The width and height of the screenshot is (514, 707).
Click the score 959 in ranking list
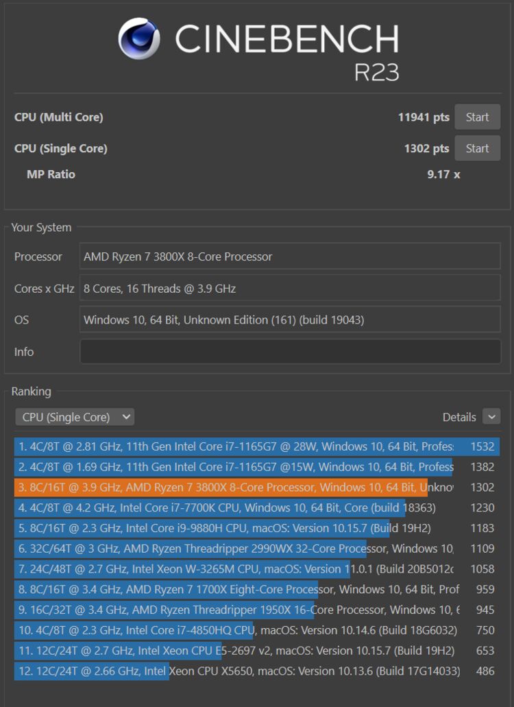tap(485, 589)
